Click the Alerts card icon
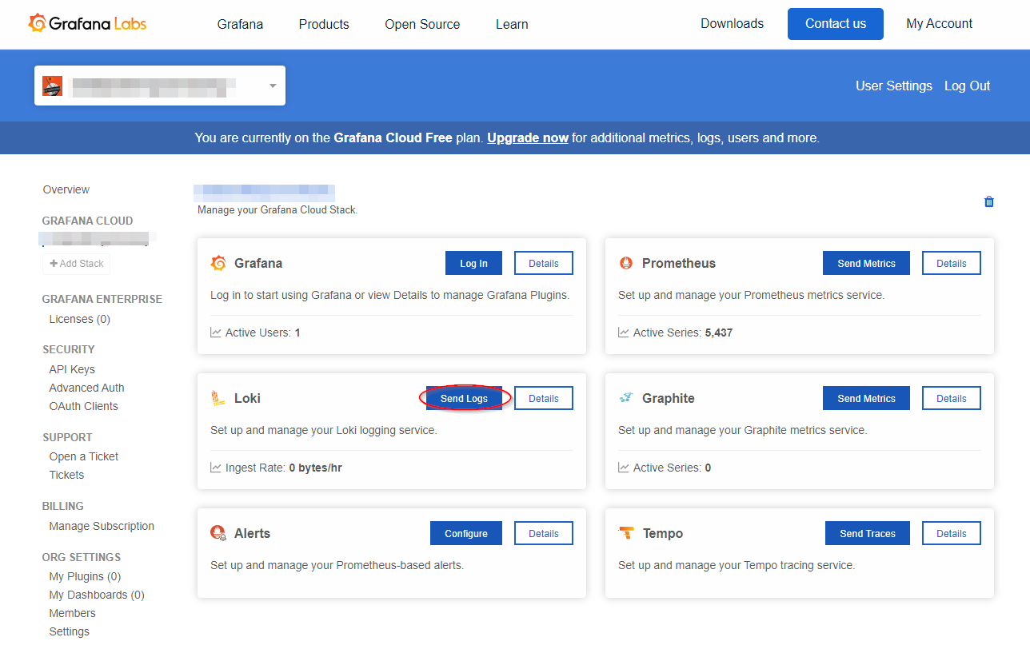The width and height of the screenshot is (1030, 661). (x=218, y=533)
